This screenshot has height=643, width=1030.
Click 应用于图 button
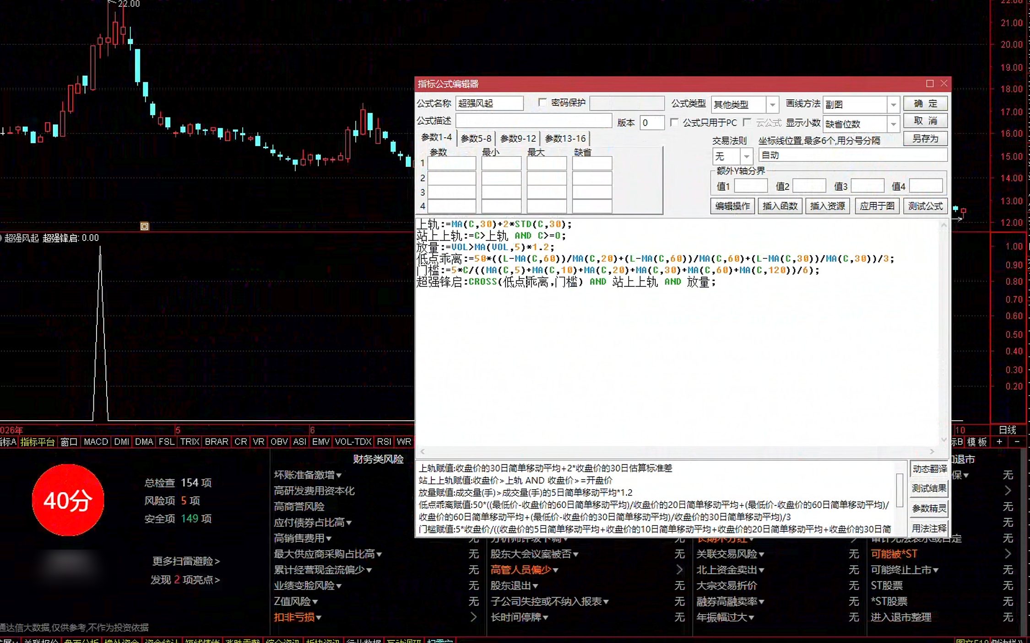pyautogui.click(x=877, y=206)
